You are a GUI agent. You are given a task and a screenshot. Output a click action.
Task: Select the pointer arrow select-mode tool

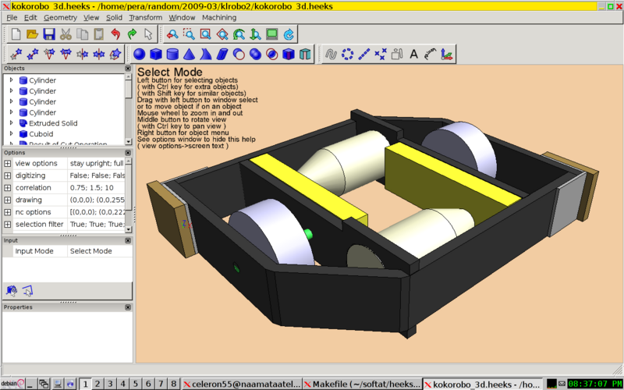tap(148, 34)
